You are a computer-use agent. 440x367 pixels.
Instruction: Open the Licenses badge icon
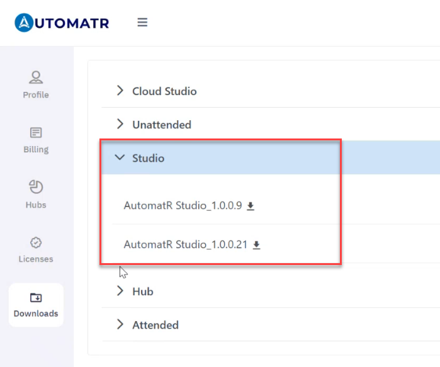(x=36, y=243)
